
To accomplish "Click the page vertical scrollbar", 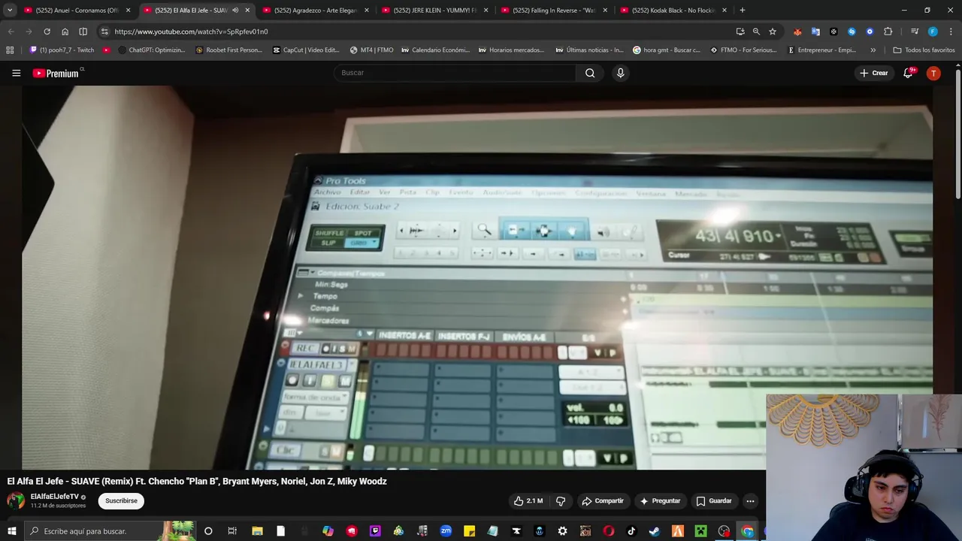I will [958, 135].
